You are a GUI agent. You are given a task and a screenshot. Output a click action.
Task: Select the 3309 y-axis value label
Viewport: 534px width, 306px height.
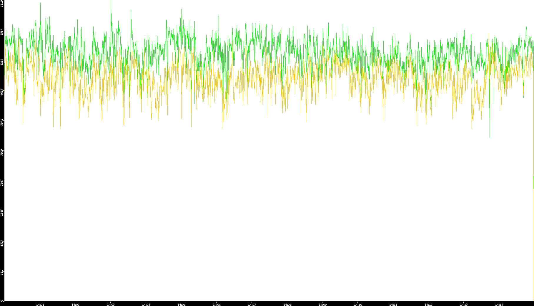[x=2, y=152]
